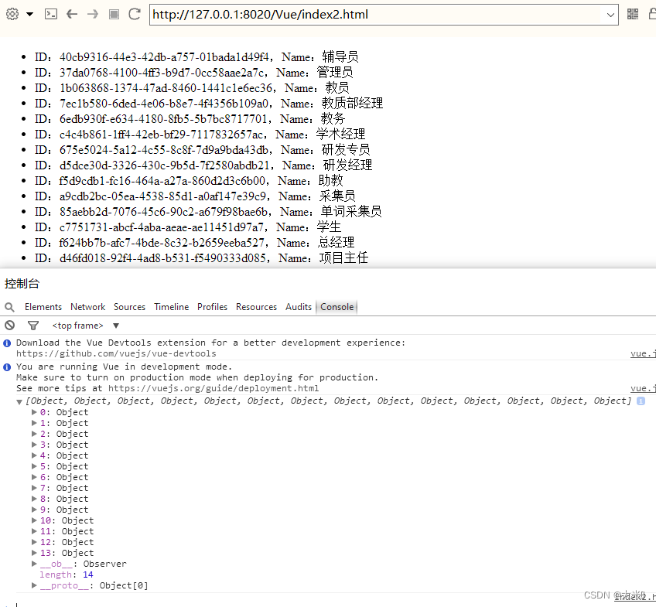Click the list row named 学生
The image size is (656, 607).
(188, 227)
